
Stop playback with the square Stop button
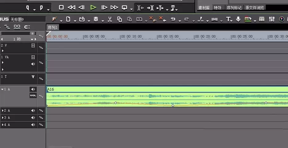[61, 7]
